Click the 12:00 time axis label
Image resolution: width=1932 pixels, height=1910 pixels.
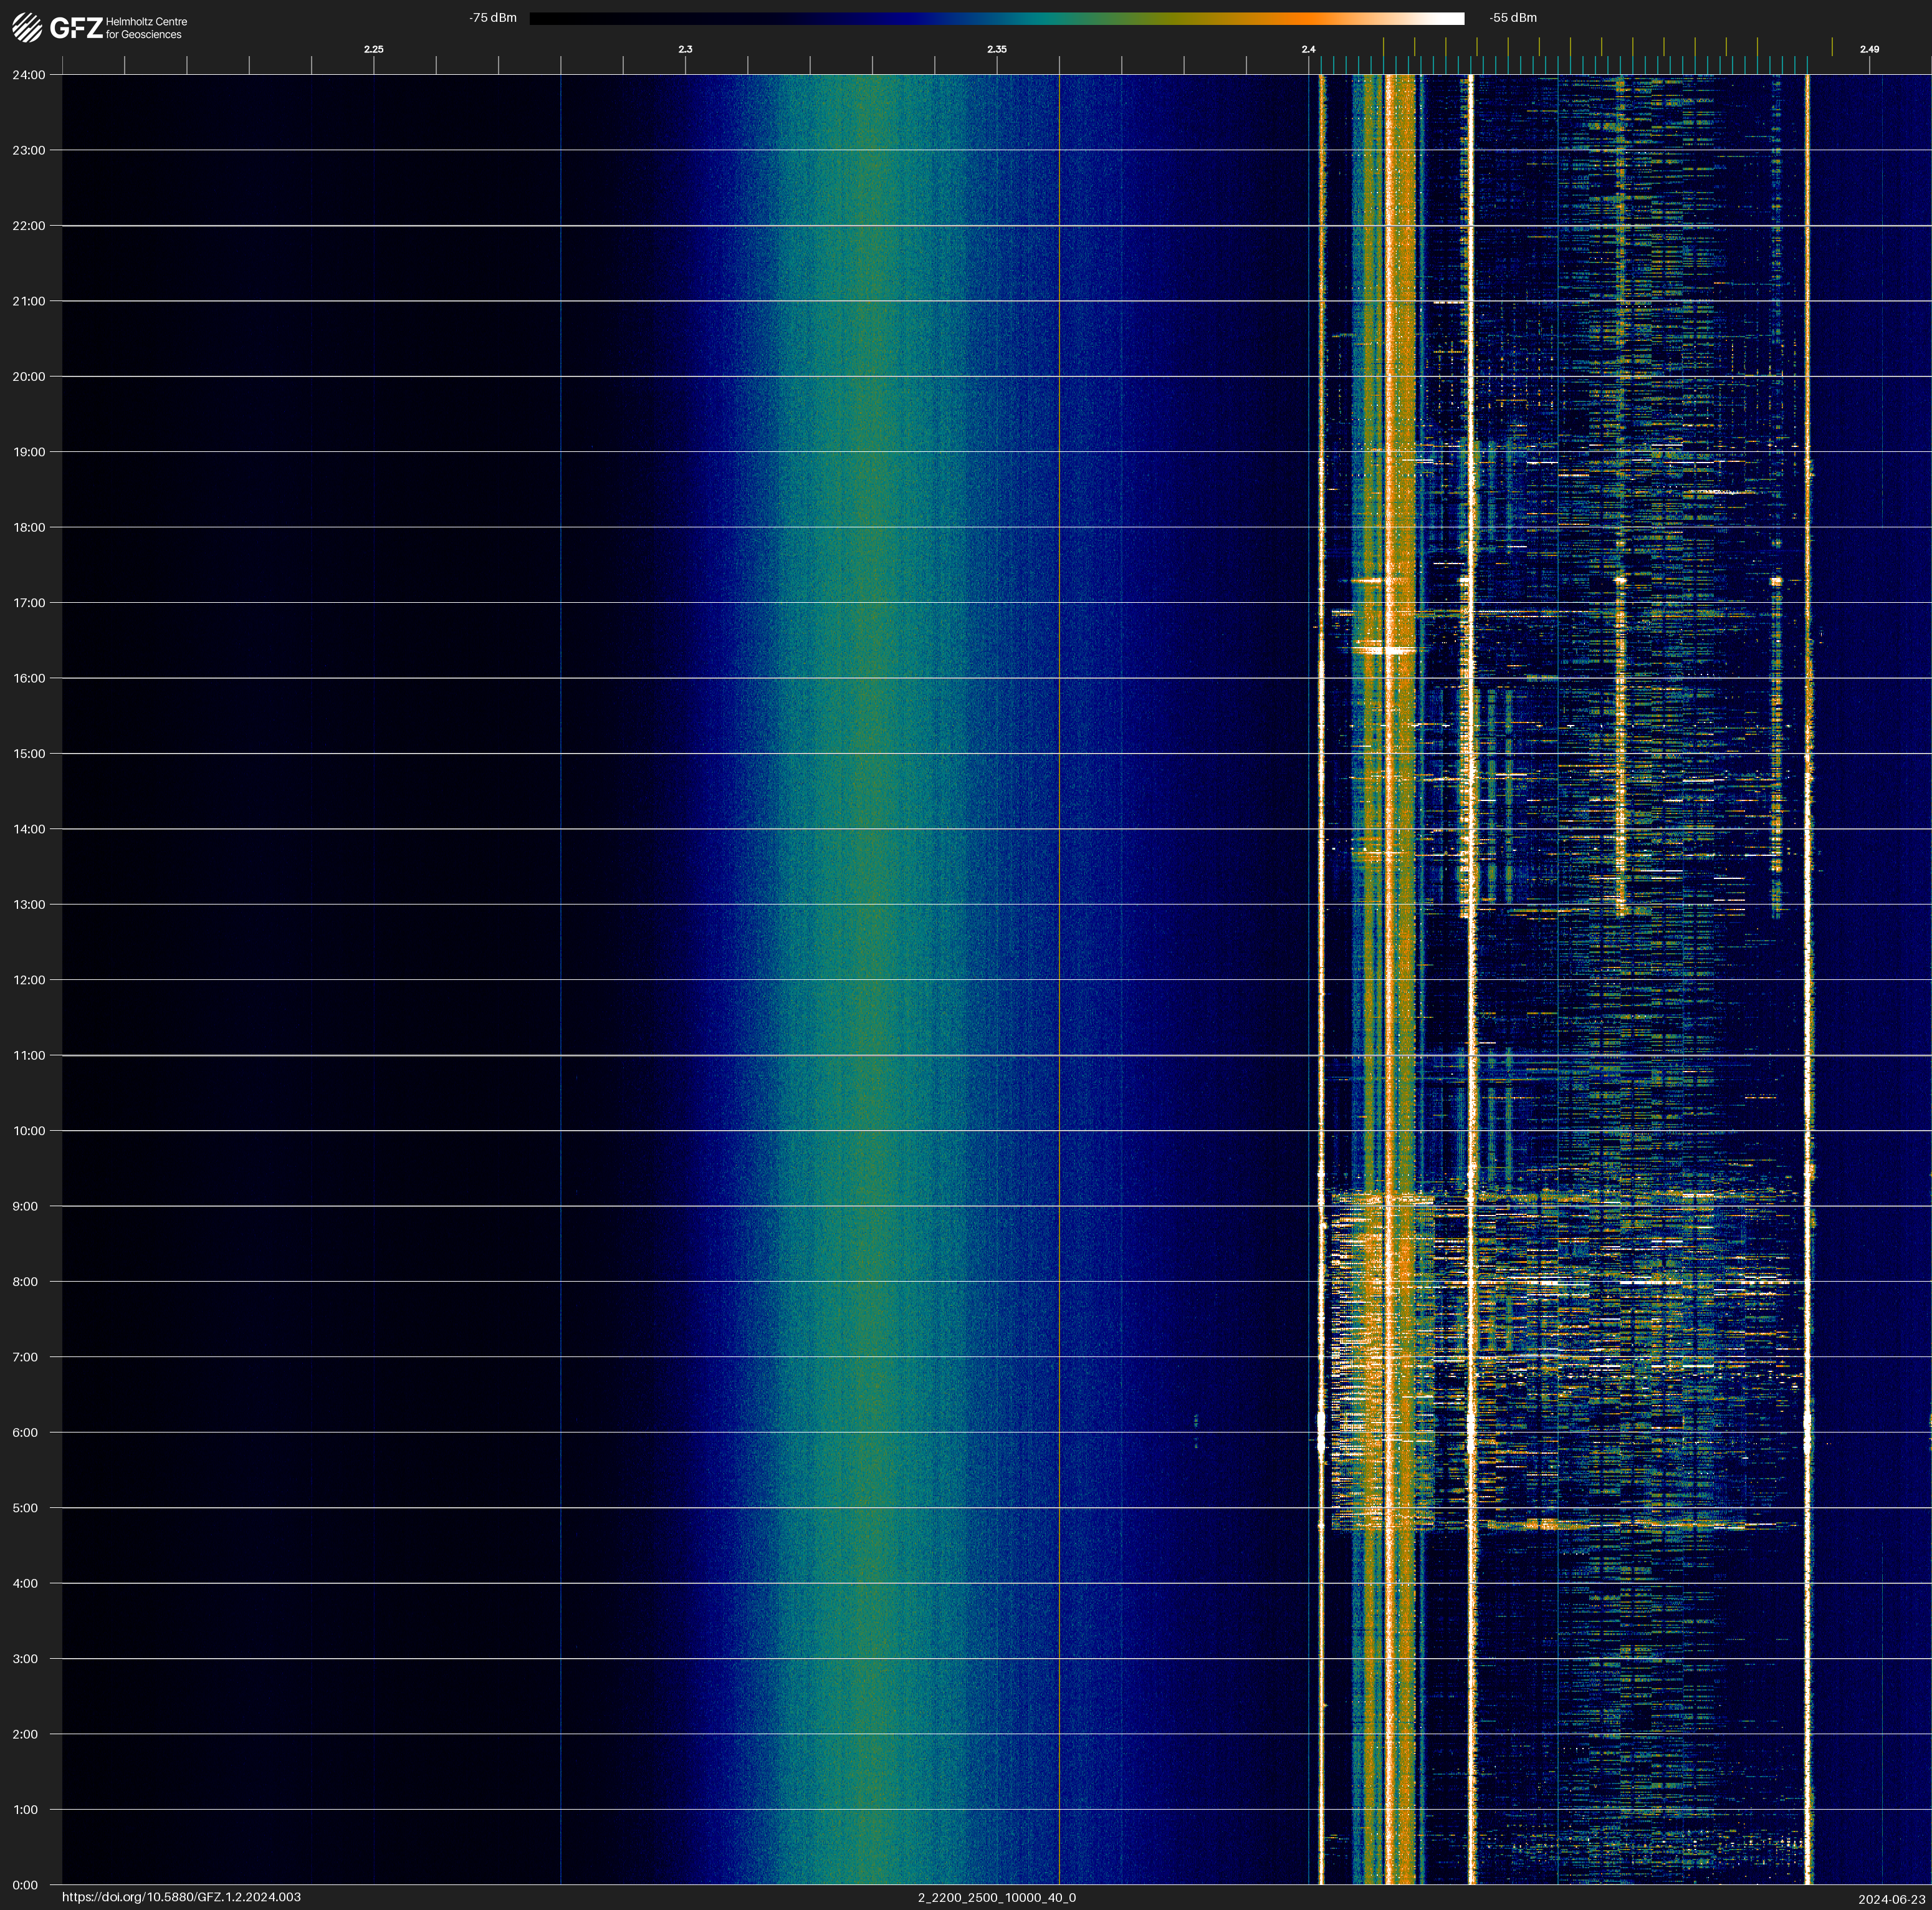click(29, 980)
